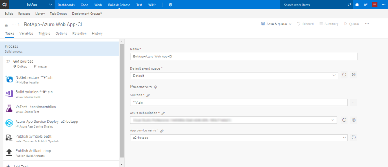Viewport: 388px width, 167px height.
Task: Select the Azure App Service Deploy icon
Action: pos(9,124)
